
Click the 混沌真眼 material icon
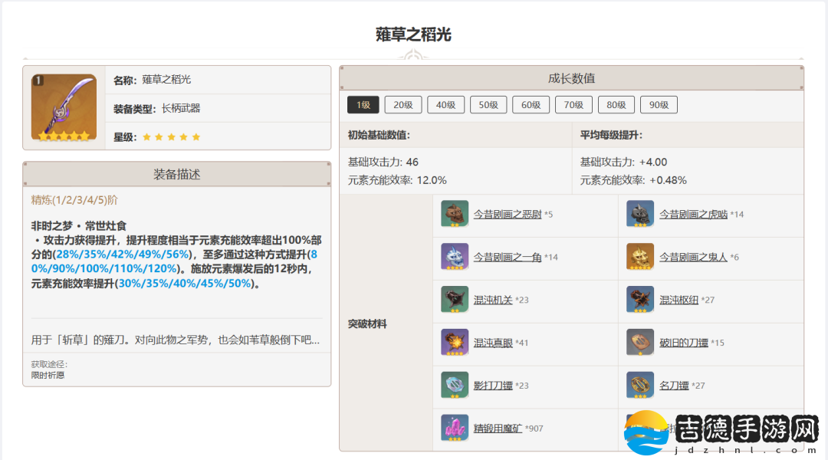(455, 343)
